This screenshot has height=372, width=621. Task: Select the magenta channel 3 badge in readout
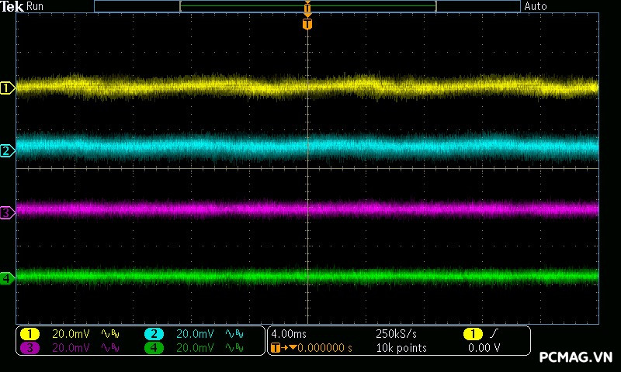pyautogui.click(x=29, y=348)
